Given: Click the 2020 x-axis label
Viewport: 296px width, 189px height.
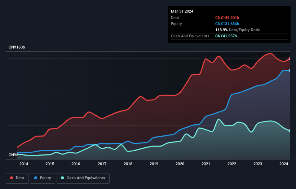Looking at the screenshot, I should click(180, 164).
